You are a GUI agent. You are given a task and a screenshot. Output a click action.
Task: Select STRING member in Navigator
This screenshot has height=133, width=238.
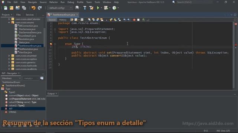(12, 112)
